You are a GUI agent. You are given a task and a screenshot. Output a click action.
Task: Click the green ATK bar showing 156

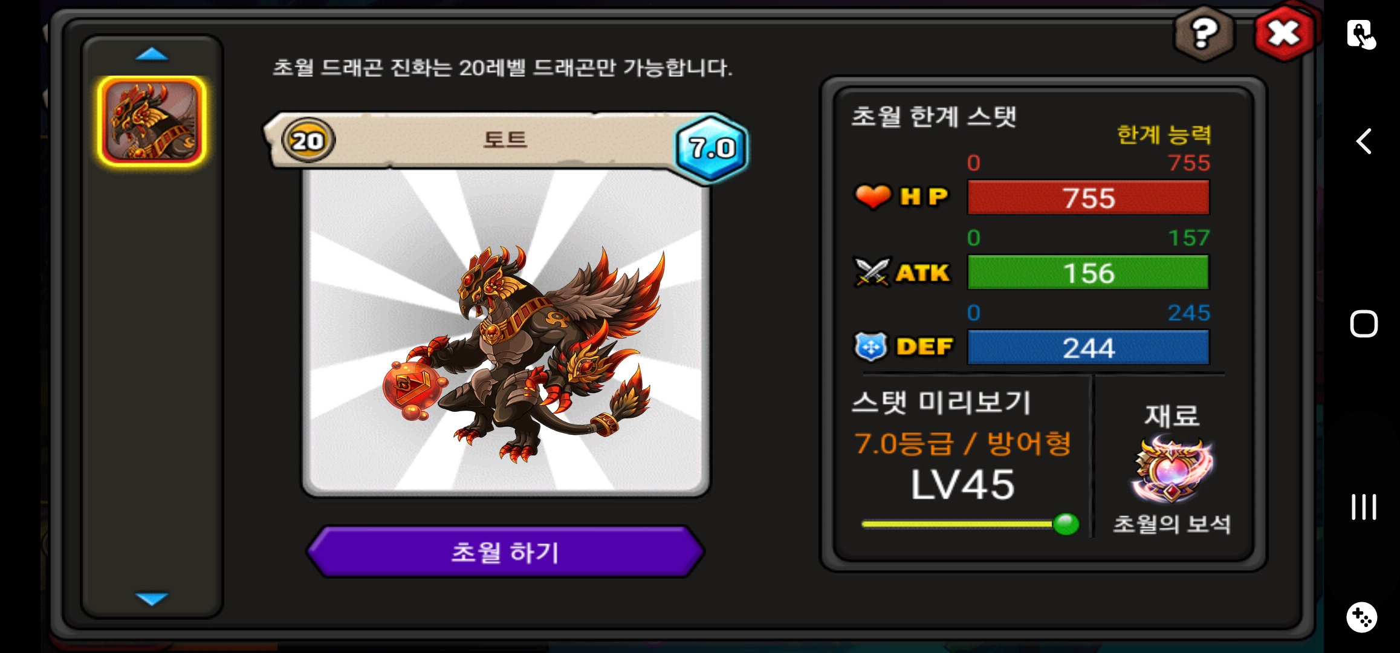(x=1088, y=272)
